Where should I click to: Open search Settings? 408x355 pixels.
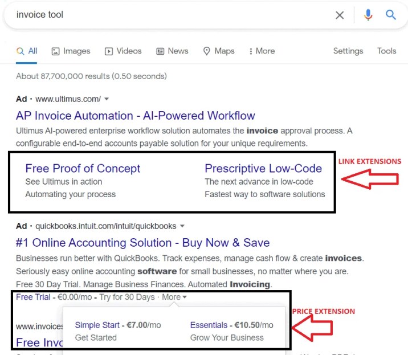348,51
